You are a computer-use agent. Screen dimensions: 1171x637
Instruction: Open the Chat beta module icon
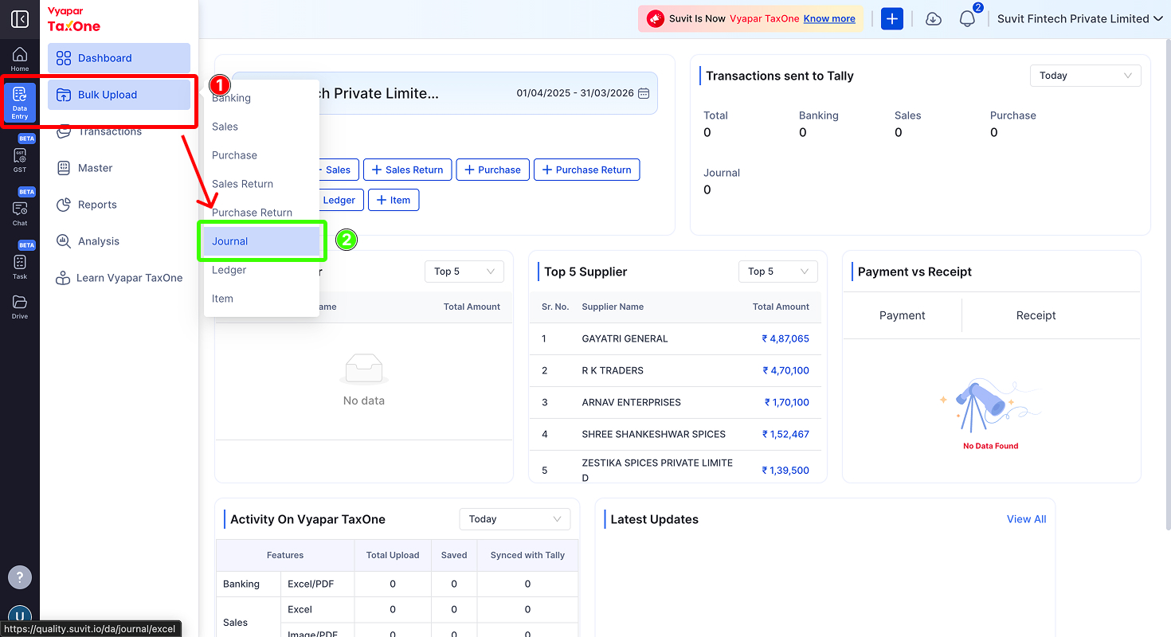pyautogui.click(x=20, y=213)
